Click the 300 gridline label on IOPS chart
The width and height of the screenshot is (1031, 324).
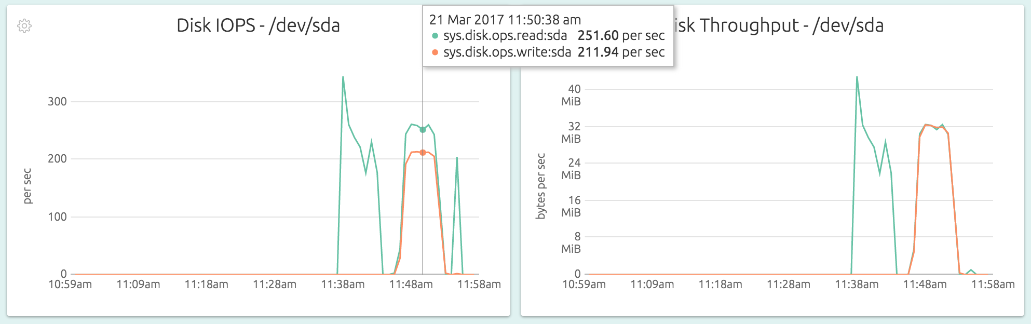point(57,102)
